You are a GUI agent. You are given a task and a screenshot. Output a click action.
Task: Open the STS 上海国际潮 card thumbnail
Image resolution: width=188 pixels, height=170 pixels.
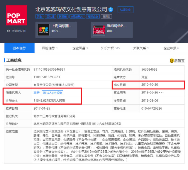coord(43,30)
